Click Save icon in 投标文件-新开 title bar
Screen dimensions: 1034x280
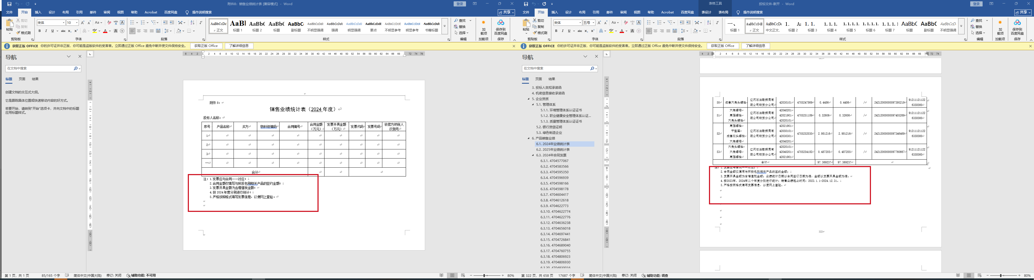pyautogui.click(x=526, y=4)
